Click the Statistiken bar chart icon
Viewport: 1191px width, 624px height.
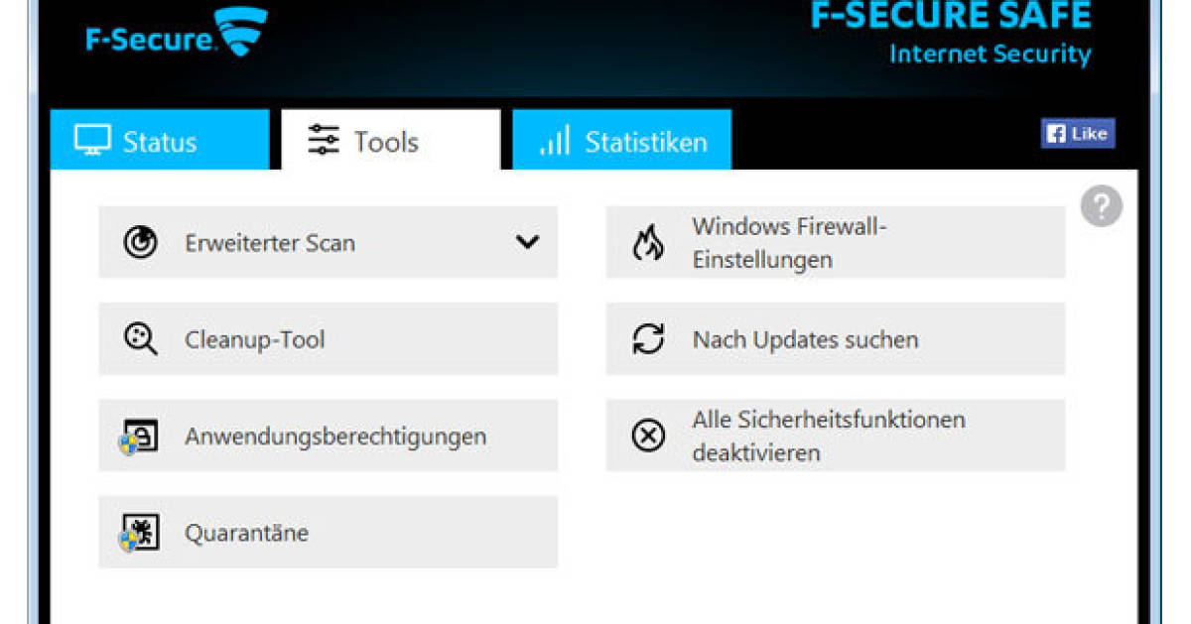556,141
